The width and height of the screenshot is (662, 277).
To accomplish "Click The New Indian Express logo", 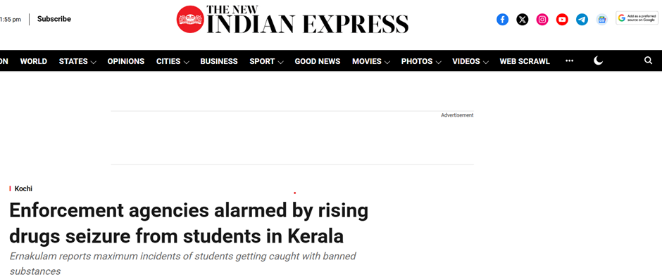I will pyautogui.click(x=292, y=19).
